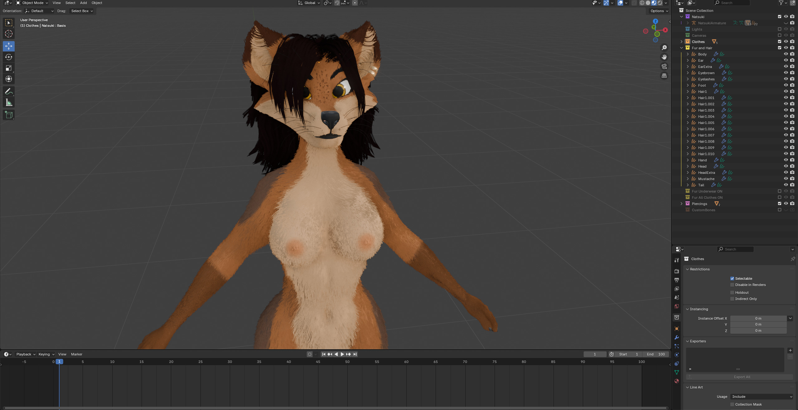Open the Object menu
This screenshot has width=798, height=410.
(x=97, y=3)
